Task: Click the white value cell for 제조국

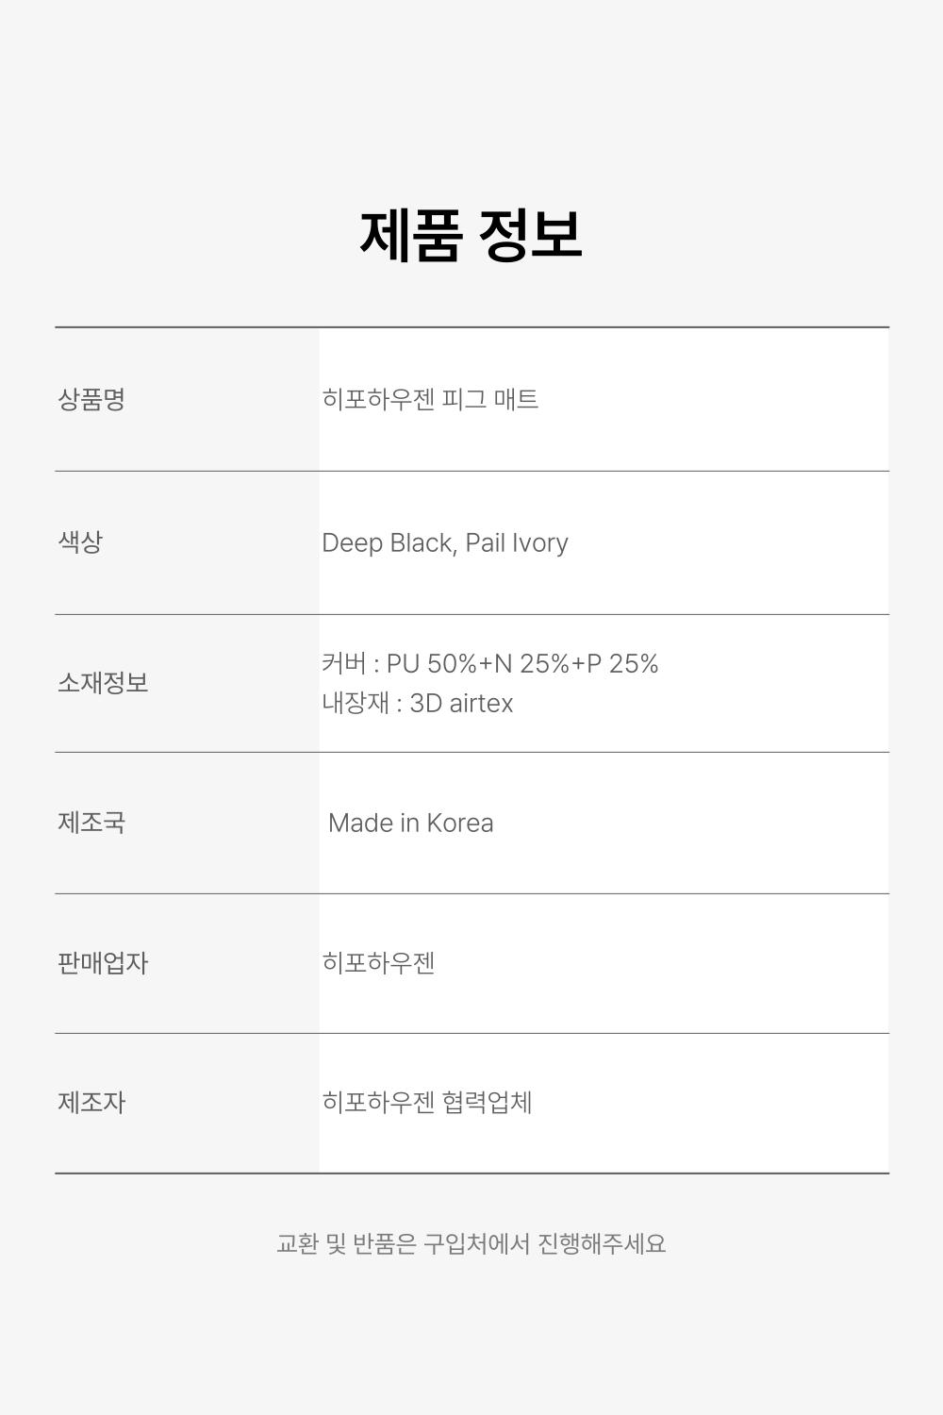Action: (x=604, y=823)
